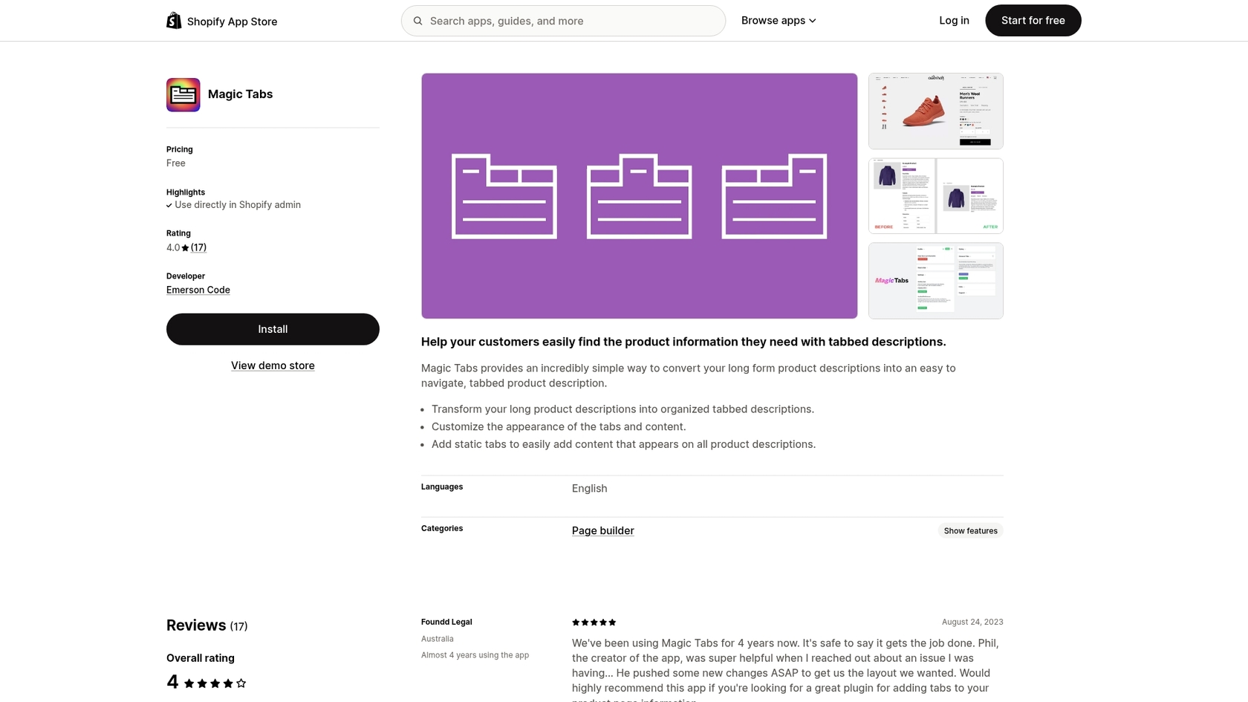Screen dimensions: 1248x702
Task: Click the checkmark beside Shopify admin highlight
Action: [x=169, y=205]
